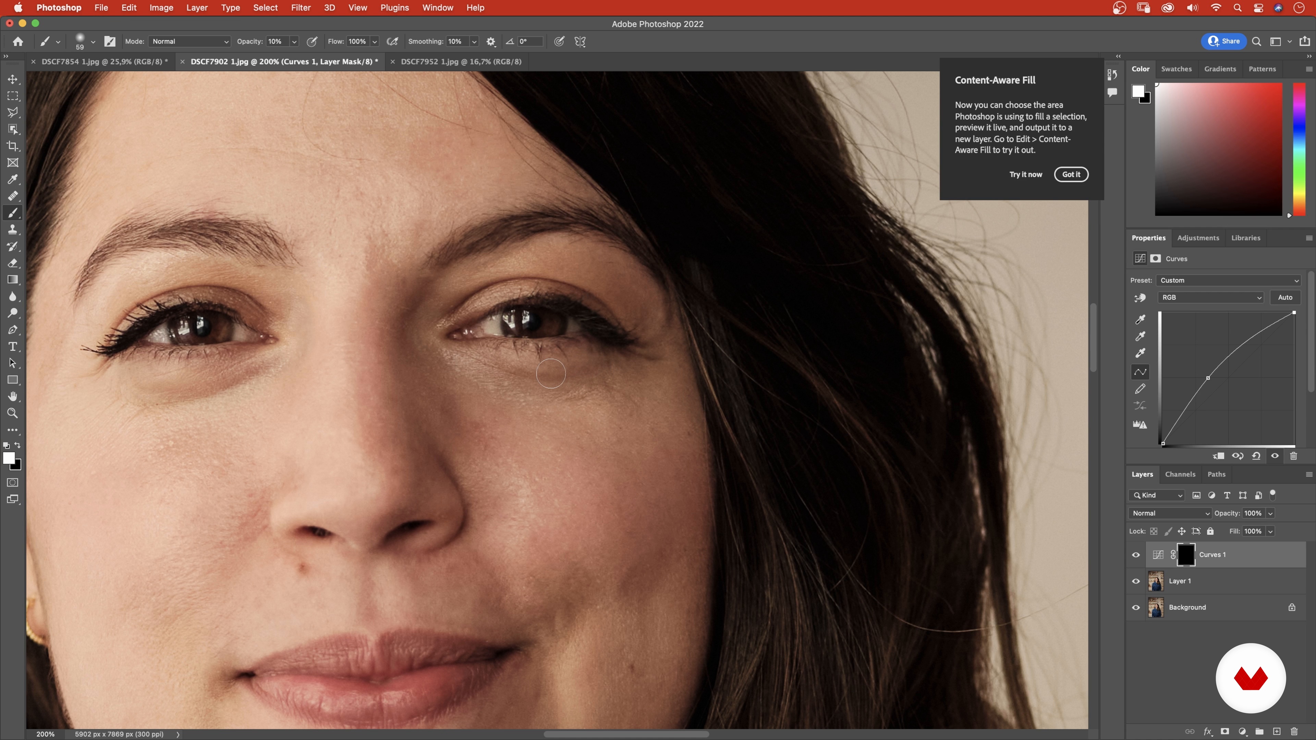Toggle symmetry paint options butterfly

click(x=580, y=41)
